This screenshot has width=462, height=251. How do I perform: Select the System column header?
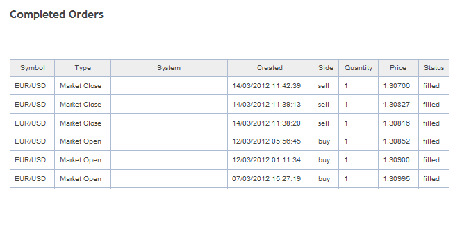tap(169, 68)
